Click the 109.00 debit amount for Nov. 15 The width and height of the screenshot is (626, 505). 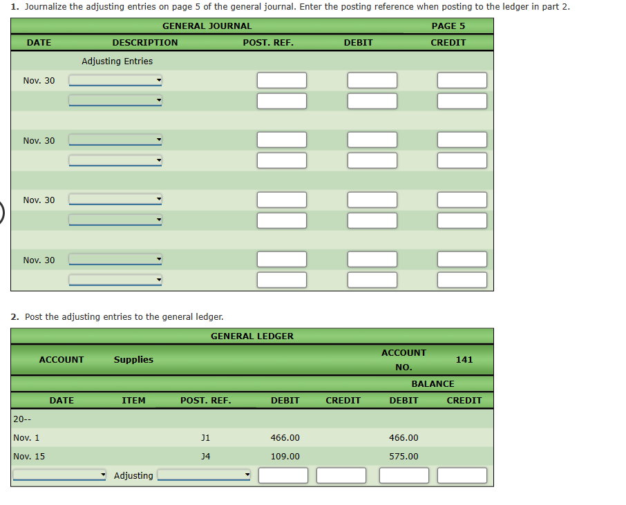coord(285,457)
